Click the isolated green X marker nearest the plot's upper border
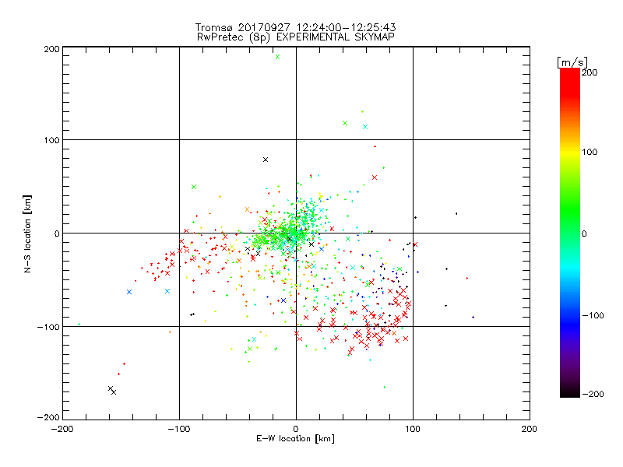This screenshot has height=467, width=623. tap(278, 57)
